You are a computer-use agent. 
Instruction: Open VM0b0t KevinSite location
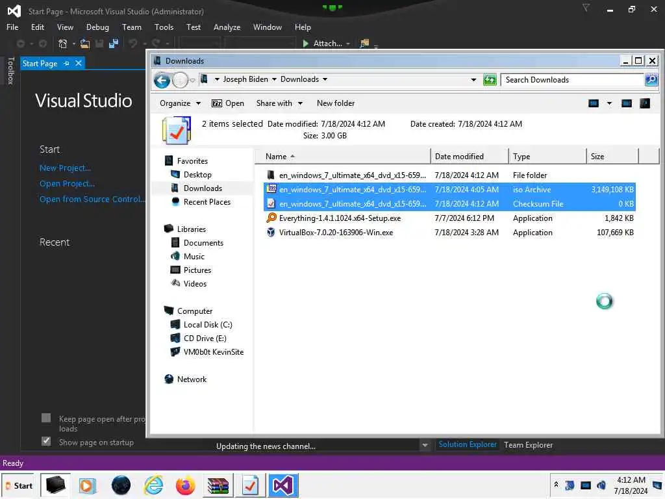click(x=213, y=352)
